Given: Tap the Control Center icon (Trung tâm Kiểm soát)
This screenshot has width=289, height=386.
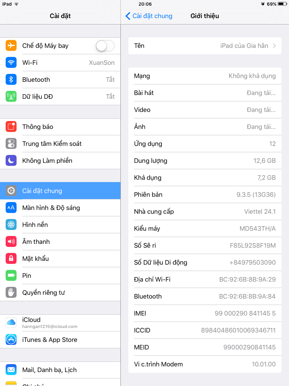Looking at the screenshot, I should [11, 144].
